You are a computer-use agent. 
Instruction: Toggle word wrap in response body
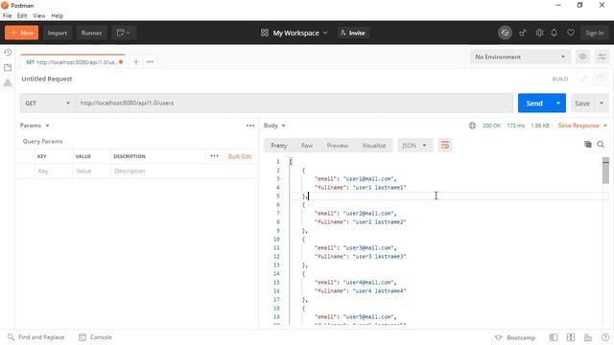coord(445,145)
